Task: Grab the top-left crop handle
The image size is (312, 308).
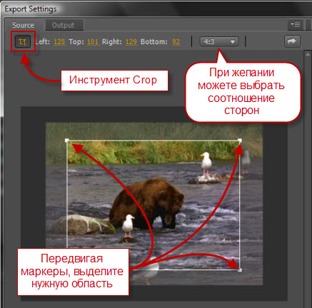Action: 67,140
